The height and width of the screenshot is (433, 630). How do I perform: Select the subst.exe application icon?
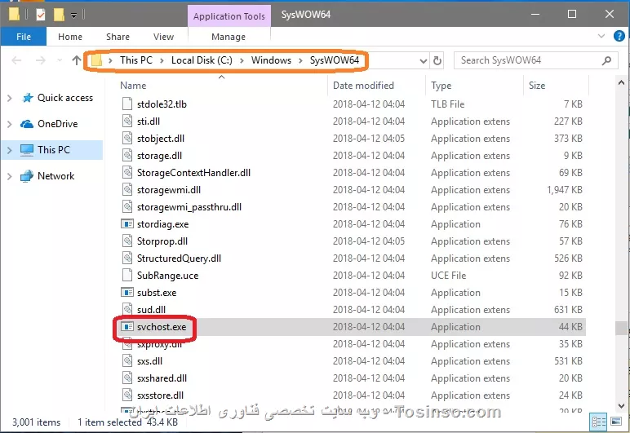coord(127,293)
